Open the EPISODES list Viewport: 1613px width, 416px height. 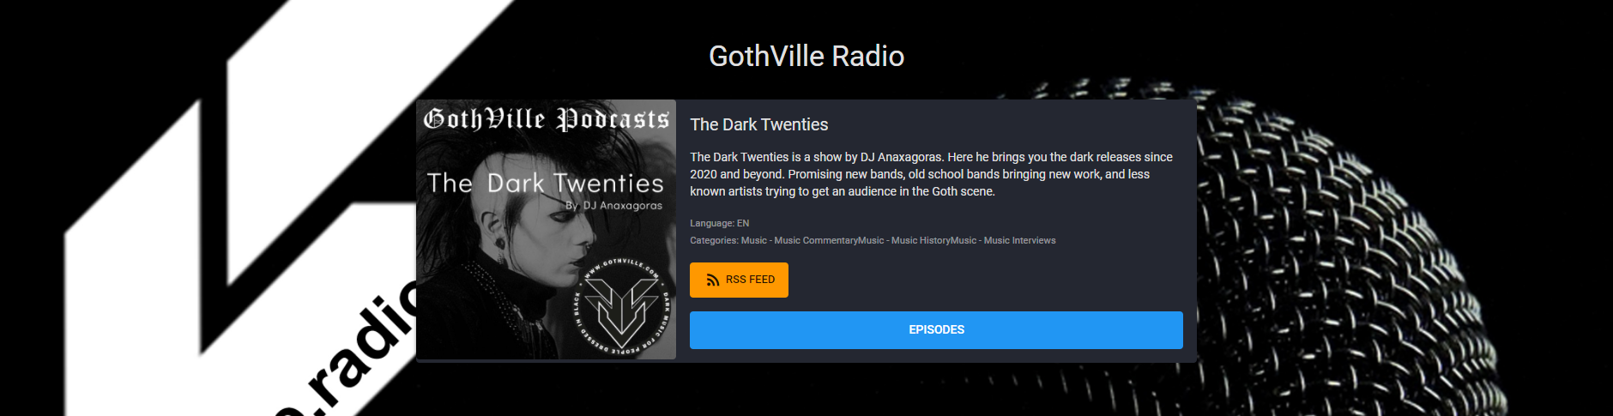click(936, 330)
